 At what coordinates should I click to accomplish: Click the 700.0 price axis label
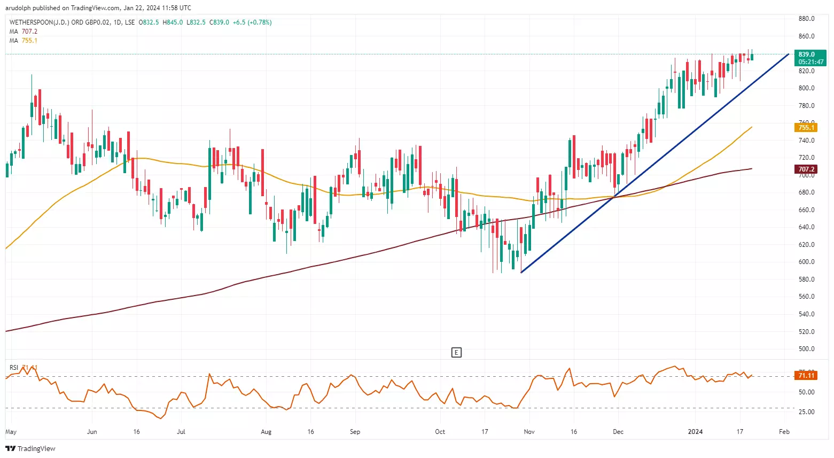pyautogui.click(x=806, y=175)
